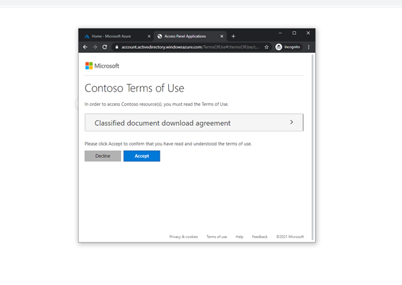The width and height of the screenshot is (402, 285).
Task: Click the address bar URL
Action: [189, 47]
